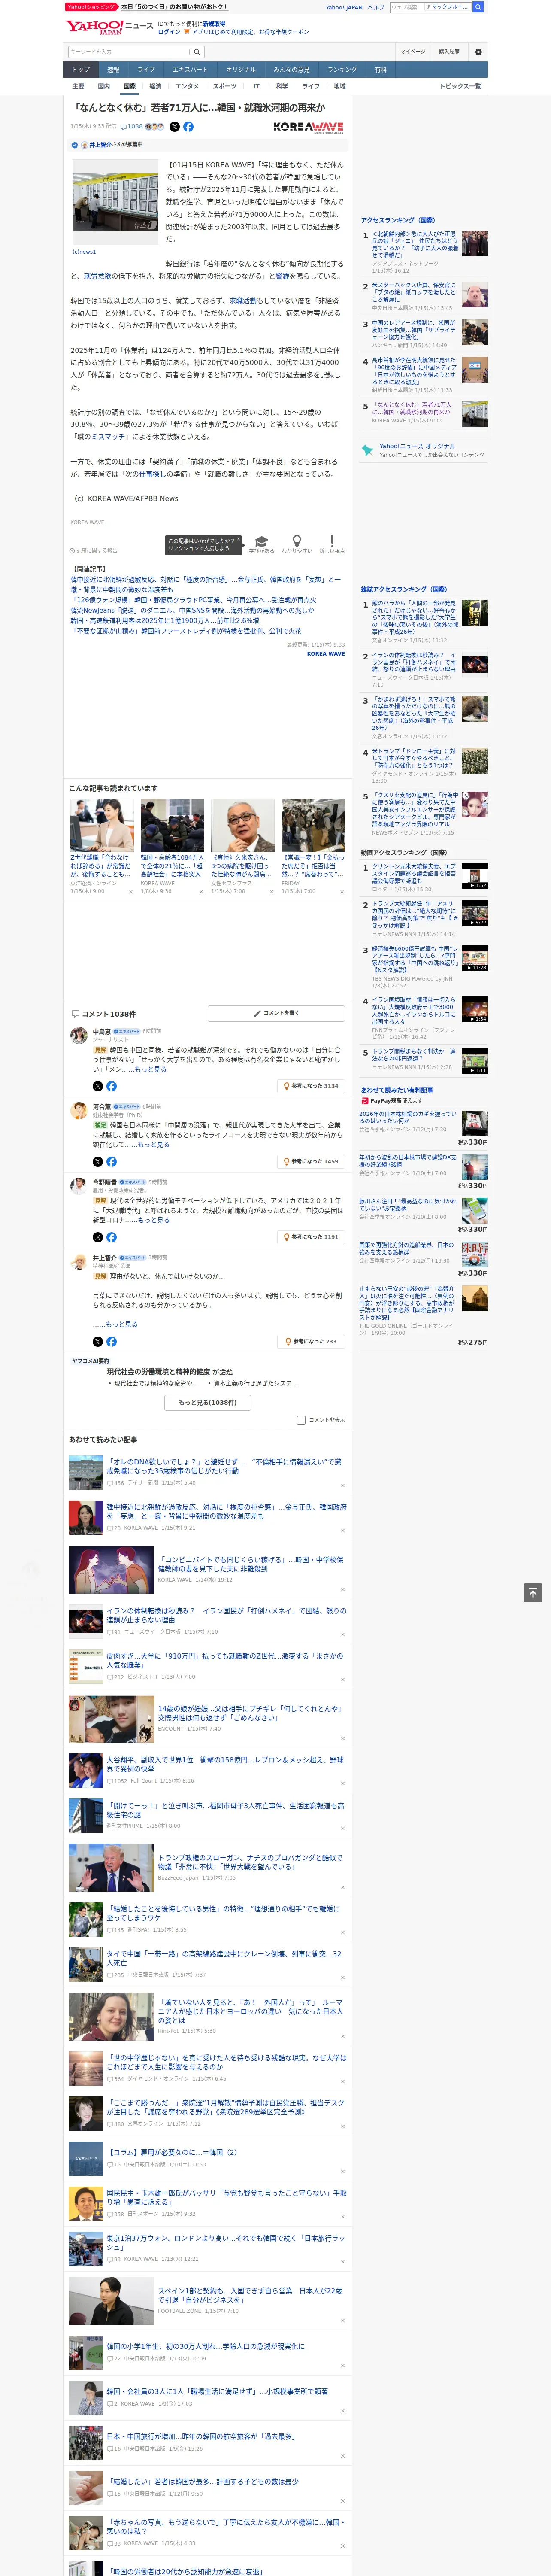Share 今野晴貴's comment on X
The height and width of the screenshot is (2576, 551).
pos(98,1237)
